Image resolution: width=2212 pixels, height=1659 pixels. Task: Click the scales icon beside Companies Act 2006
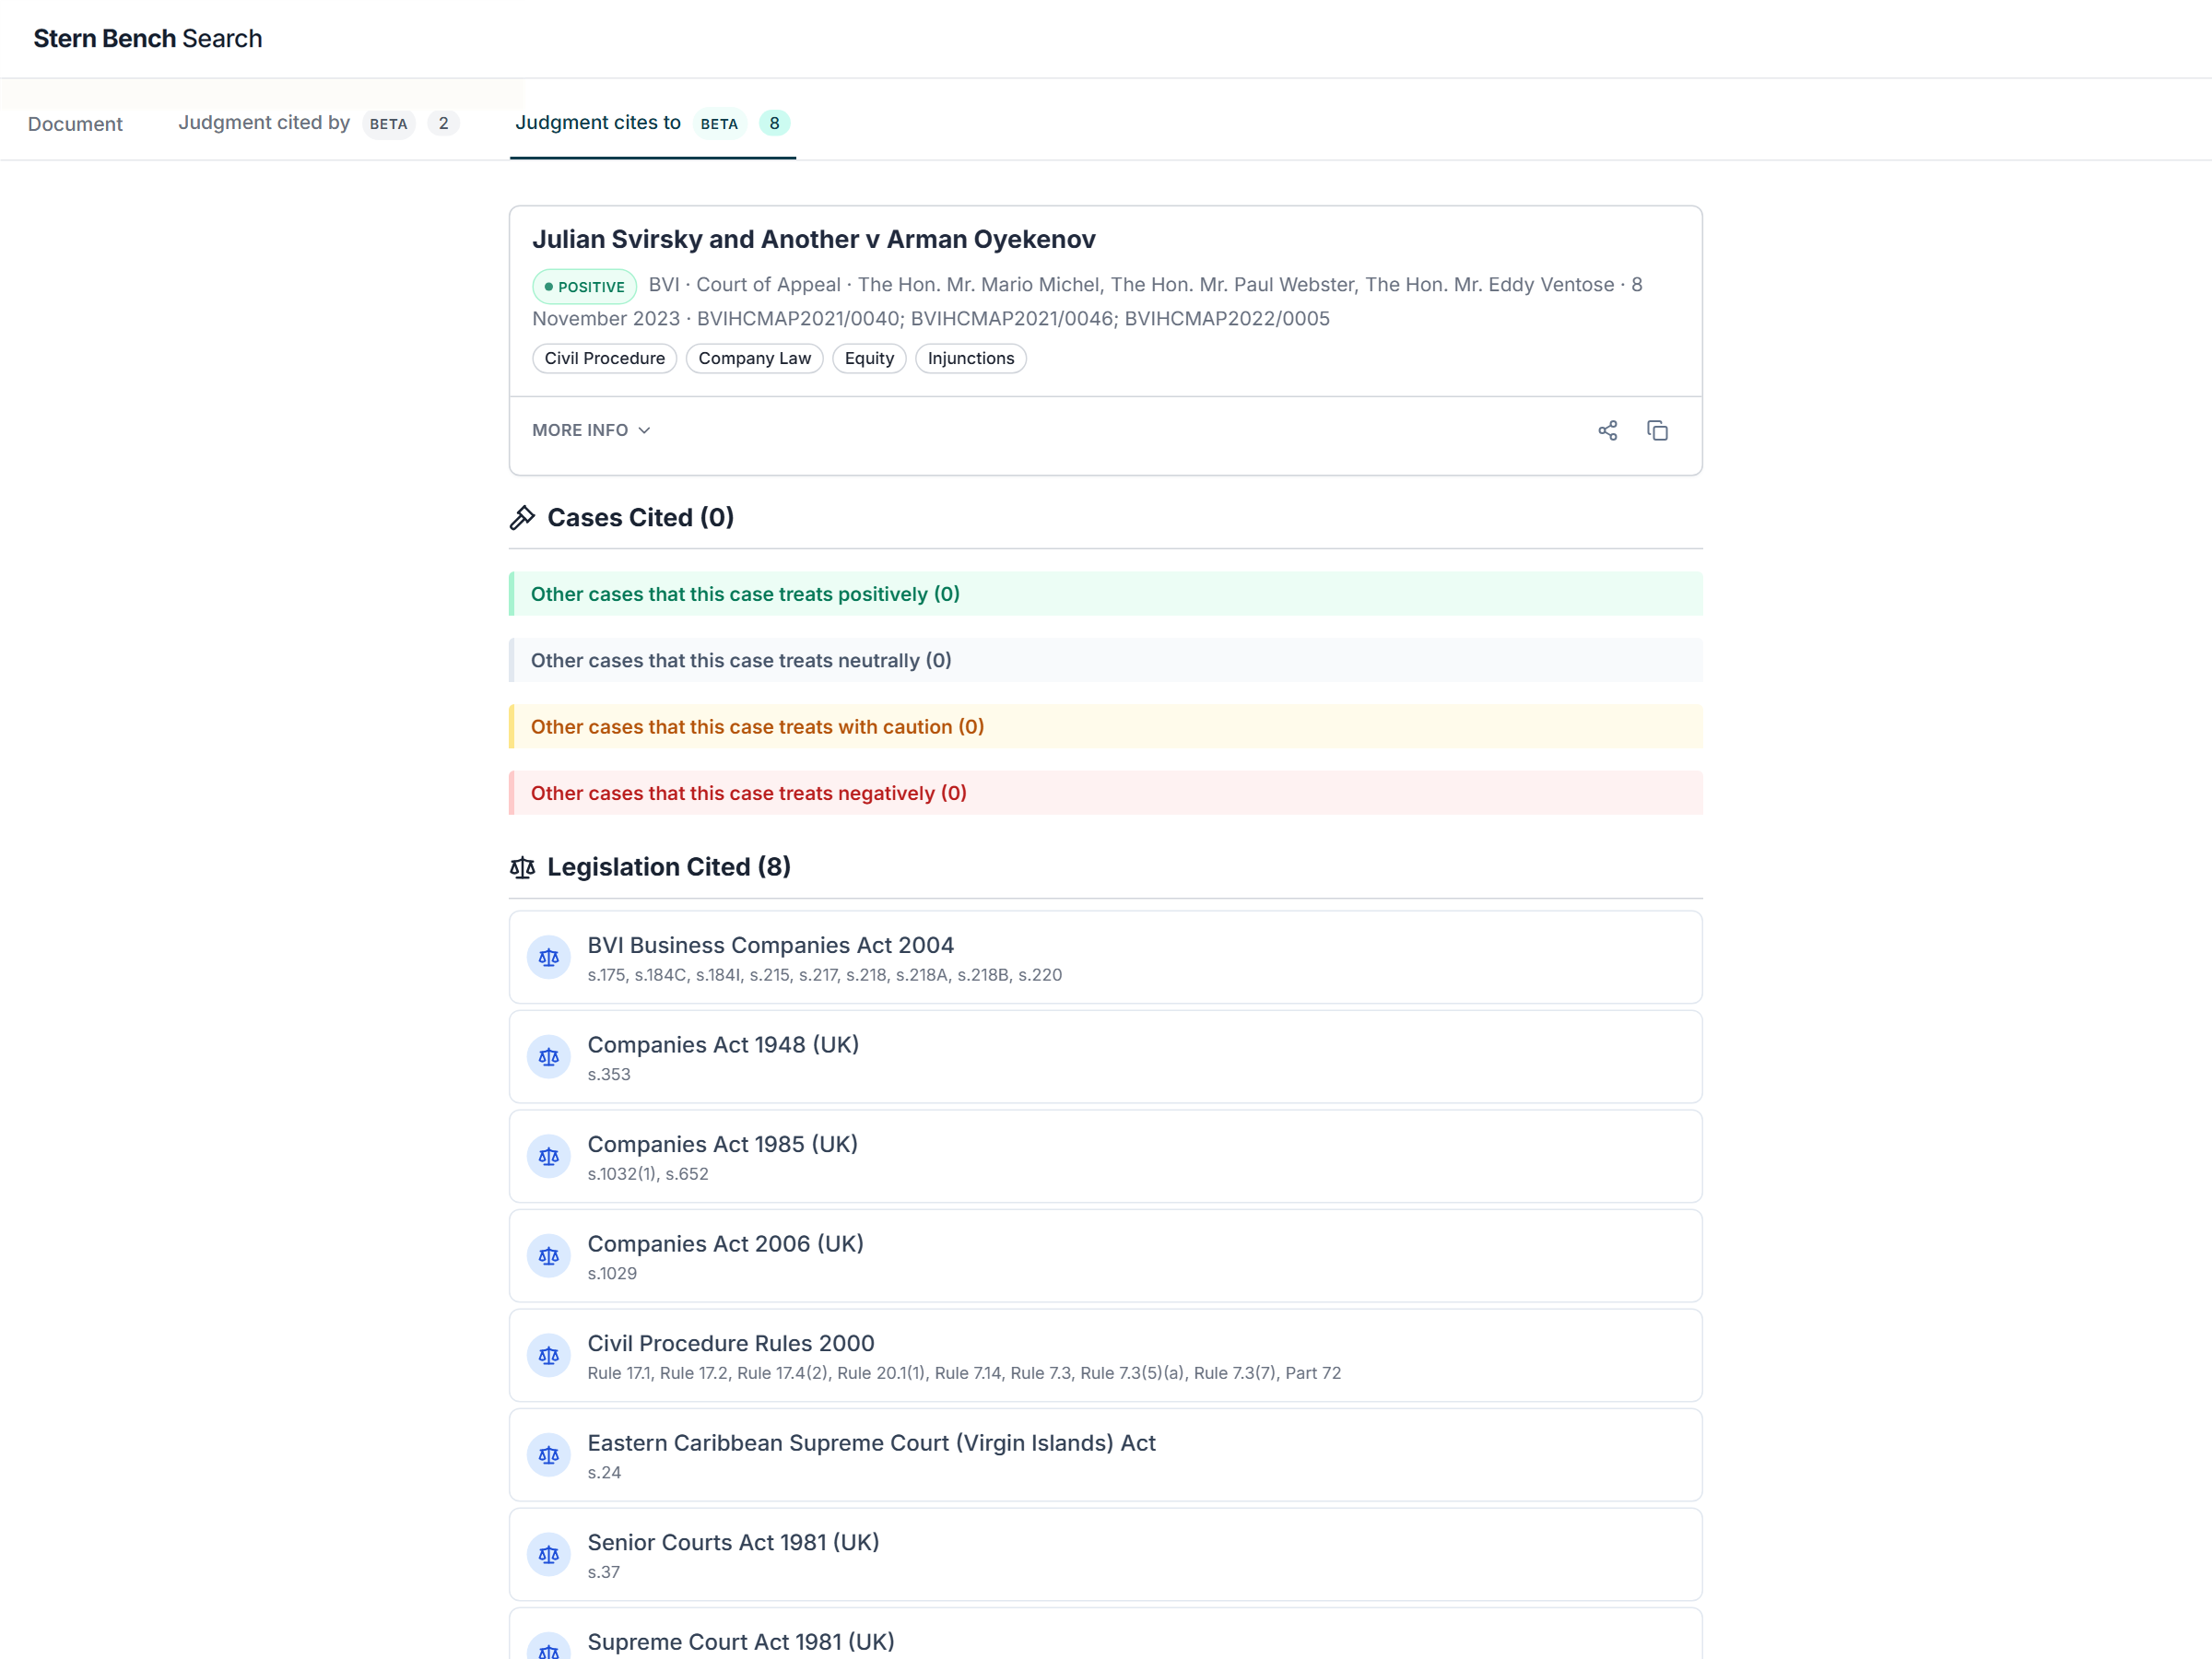tap(548, 1256)
